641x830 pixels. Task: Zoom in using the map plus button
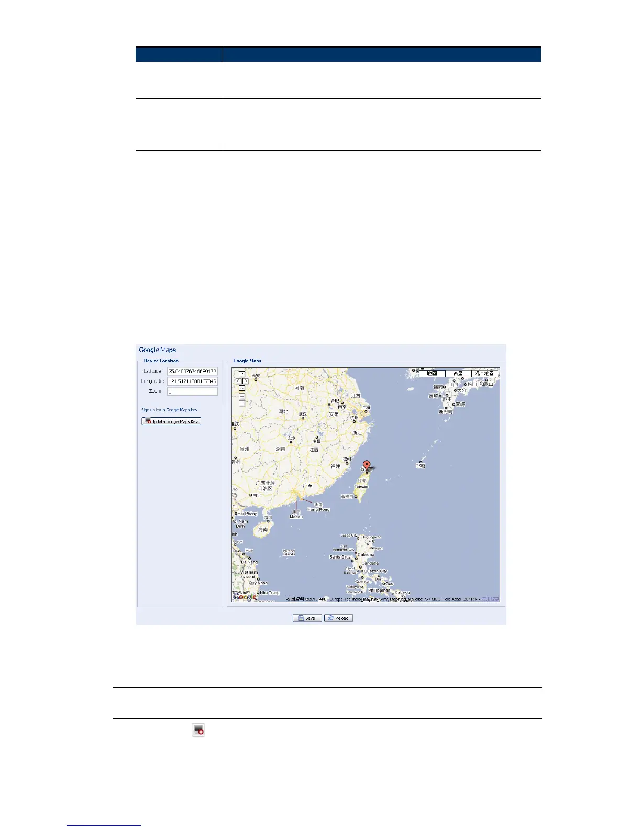click(242, 396)
